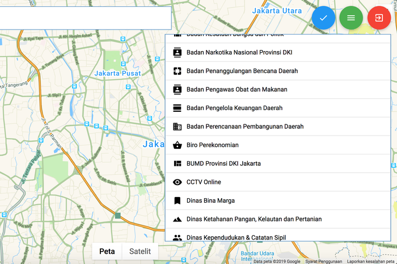Select Badan Penanggulangan Bencana Daerah entry

(x=278, y=71)
